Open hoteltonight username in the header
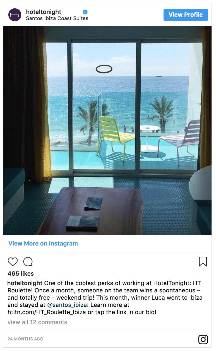This screenshot has height=351, width=216. tap(44, 12)
